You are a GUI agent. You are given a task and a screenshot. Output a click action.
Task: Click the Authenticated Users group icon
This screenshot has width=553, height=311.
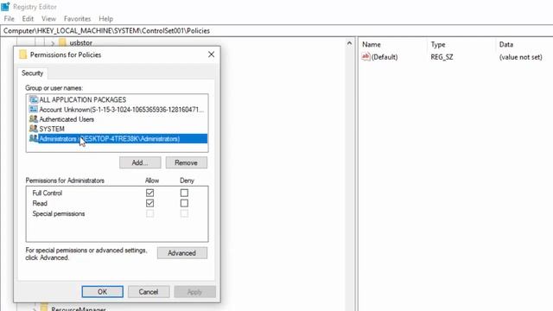pyautogui.click(x=34, y=119)
